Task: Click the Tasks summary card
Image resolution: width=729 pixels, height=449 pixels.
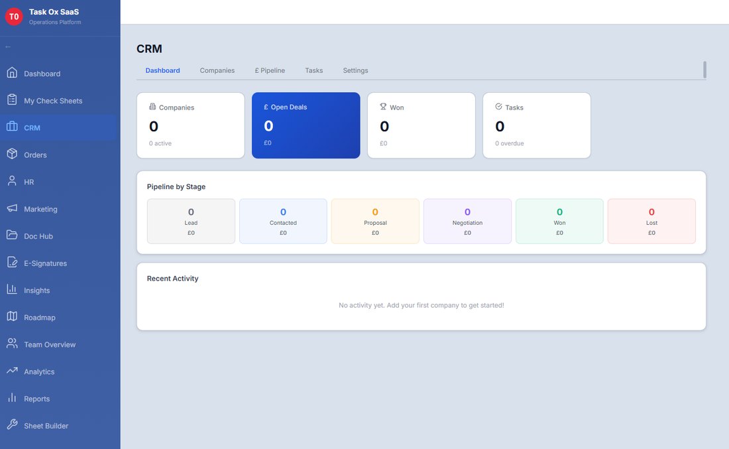Action: click(537, 125)
